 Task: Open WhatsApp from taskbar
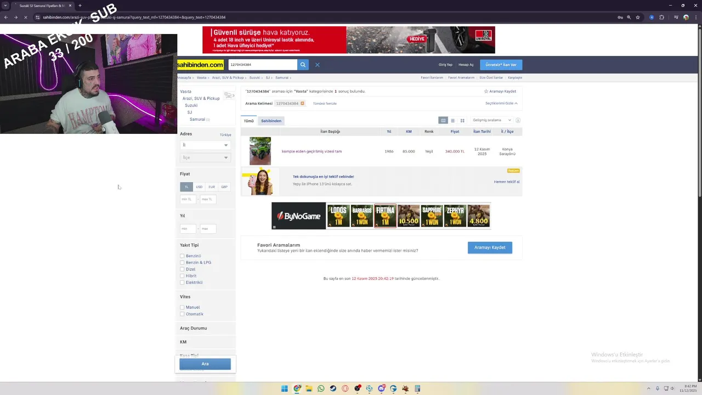(x=321, y=388)
